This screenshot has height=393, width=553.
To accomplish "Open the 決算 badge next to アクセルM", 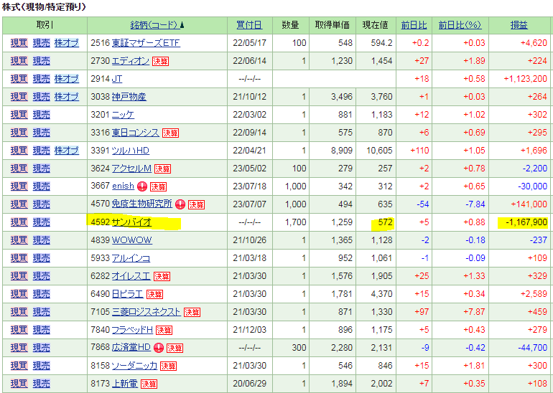I will tap(162, 169).
